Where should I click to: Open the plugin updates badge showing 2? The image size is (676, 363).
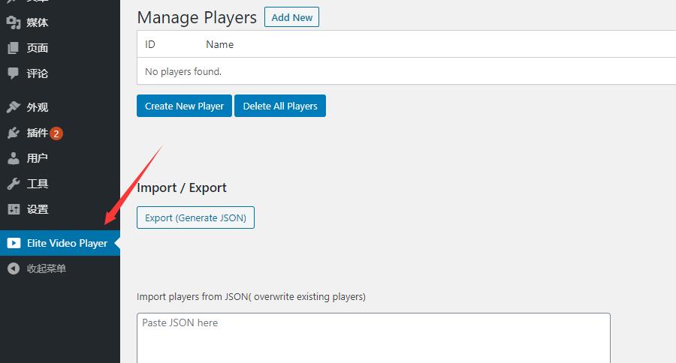pyautogui.click(x=56, y=133)
